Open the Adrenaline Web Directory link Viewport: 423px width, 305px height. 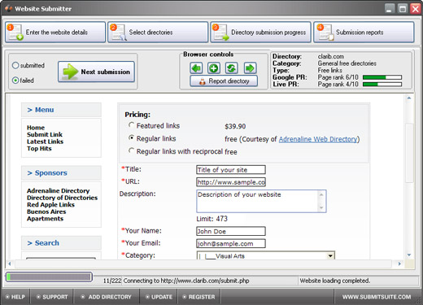click(318, 139)
